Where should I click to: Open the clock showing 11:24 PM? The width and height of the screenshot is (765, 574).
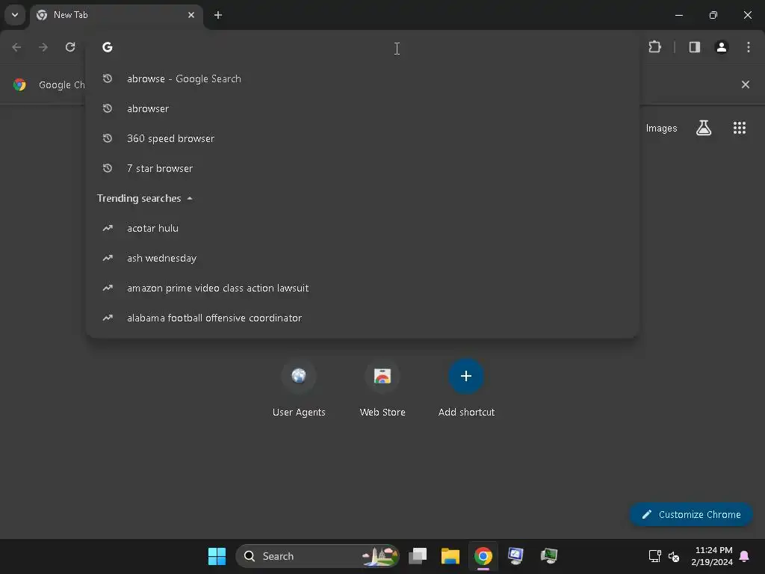tap(712, 556)
